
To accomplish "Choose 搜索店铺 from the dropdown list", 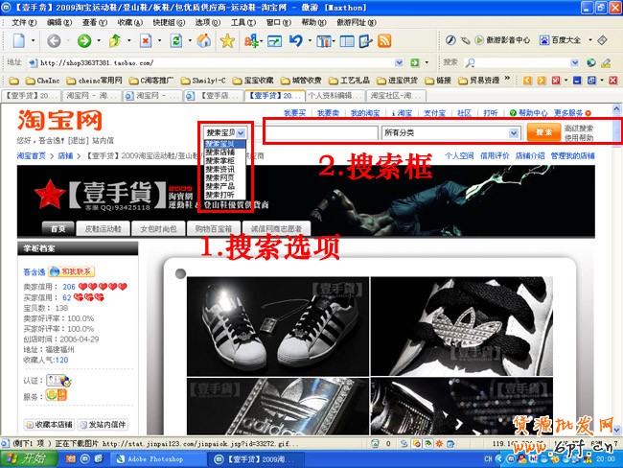I will click(x=219, y=152).
